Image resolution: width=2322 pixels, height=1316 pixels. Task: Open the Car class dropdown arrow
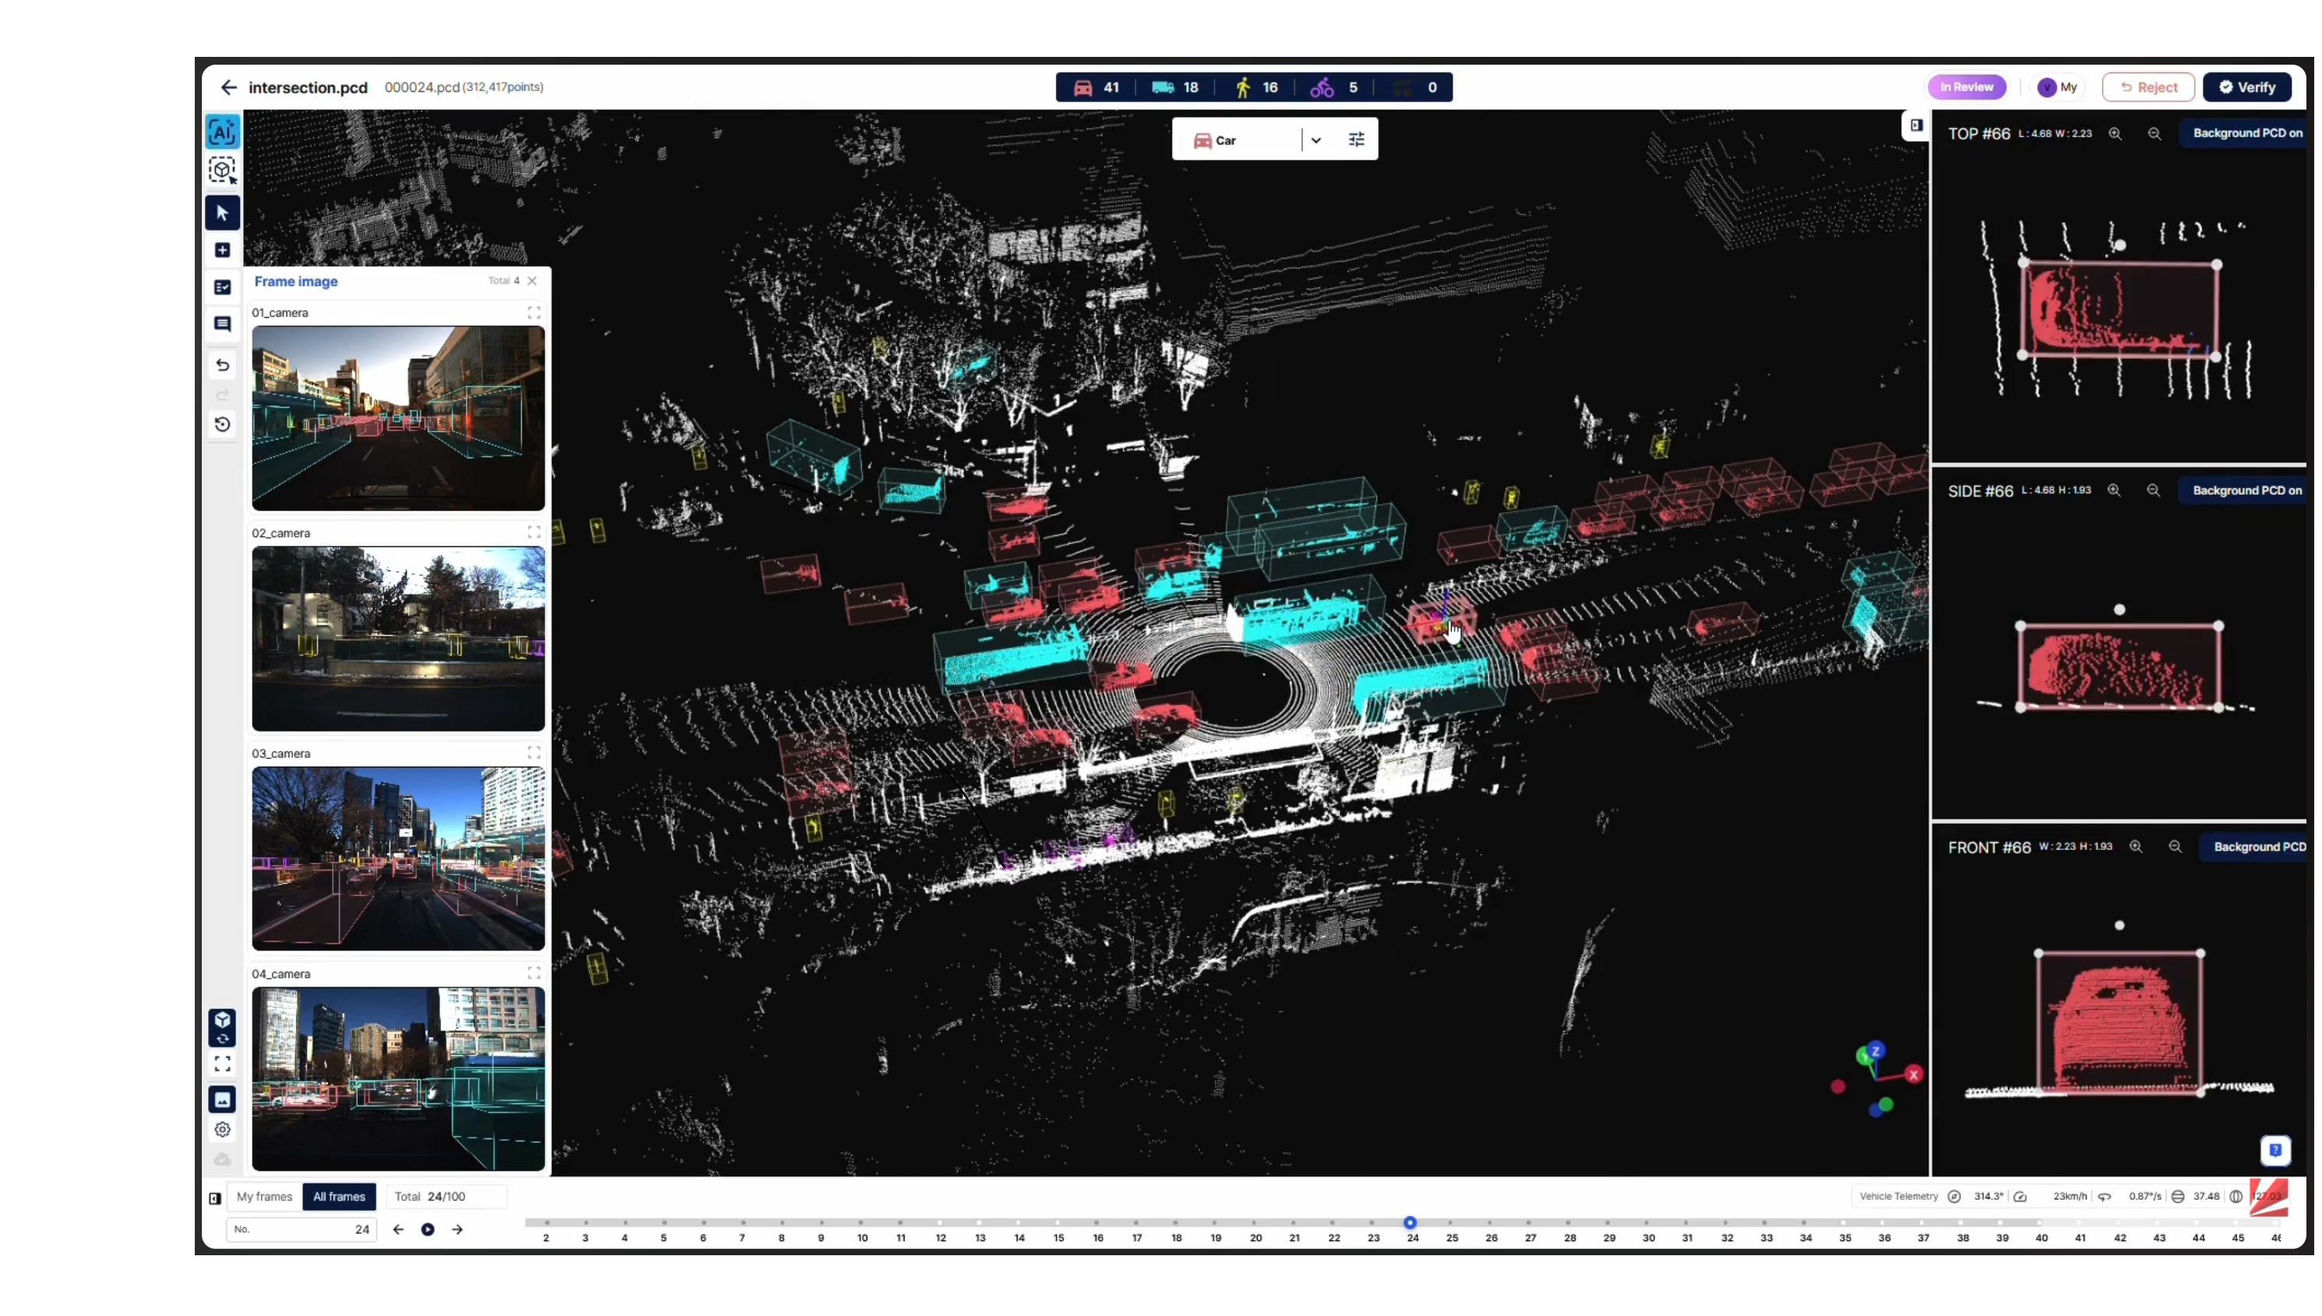(x=1316, y=140)
